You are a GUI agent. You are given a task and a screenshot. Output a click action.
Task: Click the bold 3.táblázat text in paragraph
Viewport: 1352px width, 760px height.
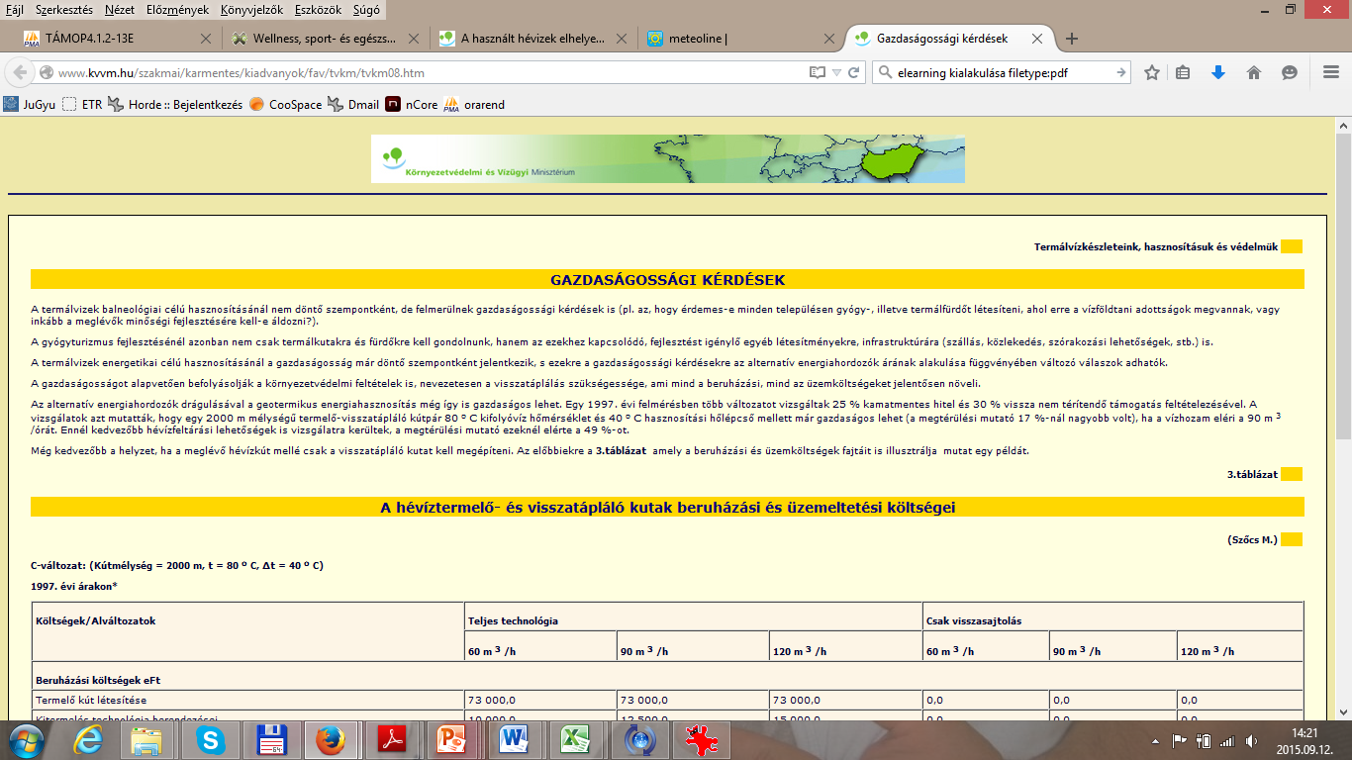[x=621, y=450]
